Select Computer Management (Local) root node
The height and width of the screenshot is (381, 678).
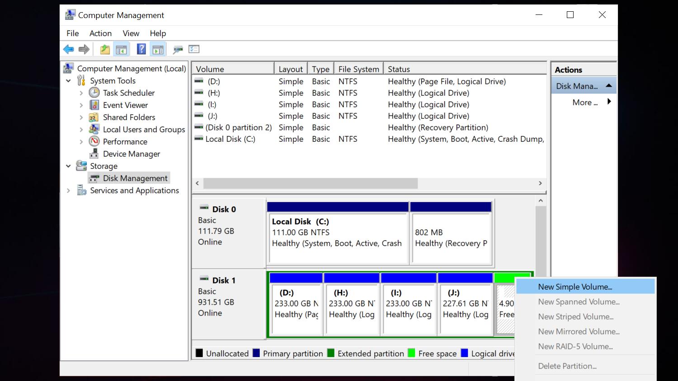pos(131,68)
